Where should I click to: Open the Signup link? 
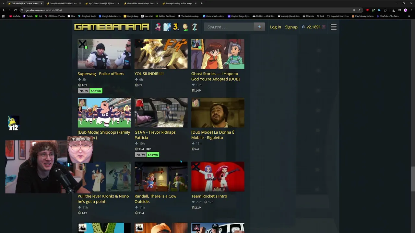291,27
